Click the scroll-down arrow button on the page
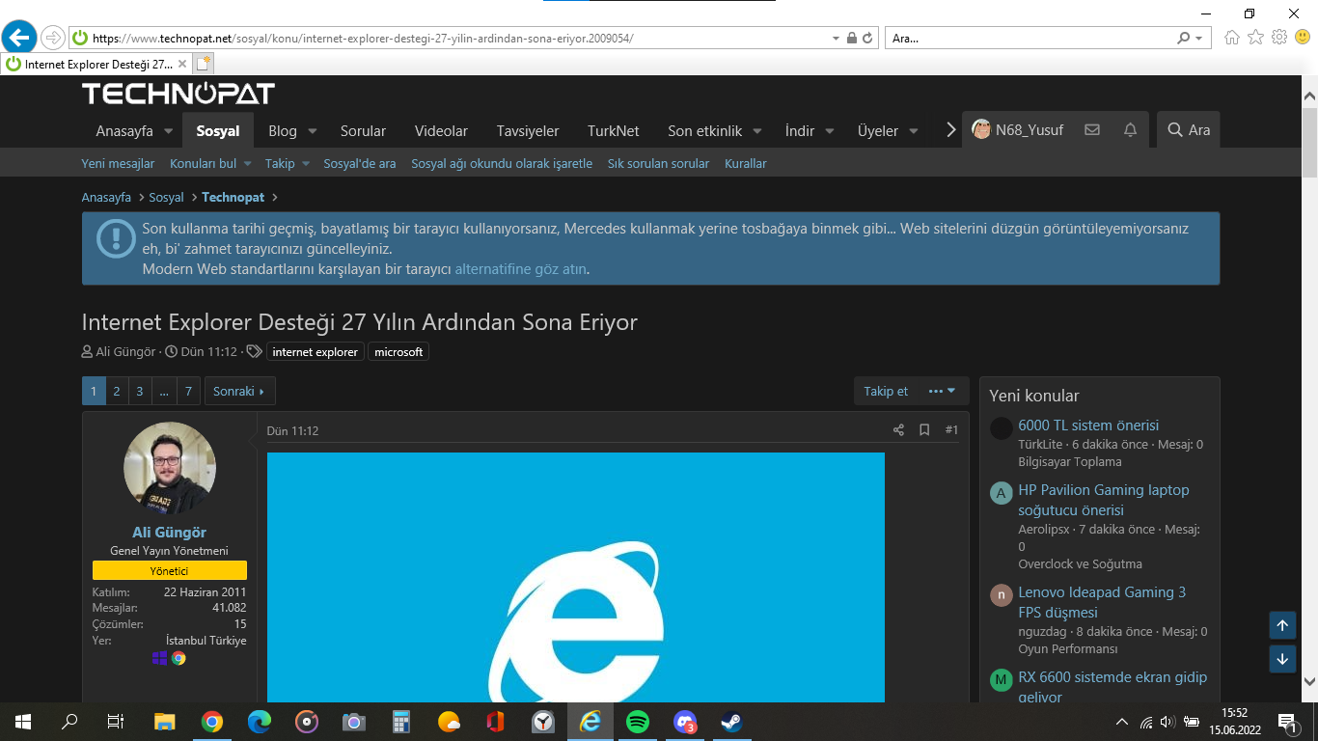This screenshot has height=741, width=1318. (1282, 660)
